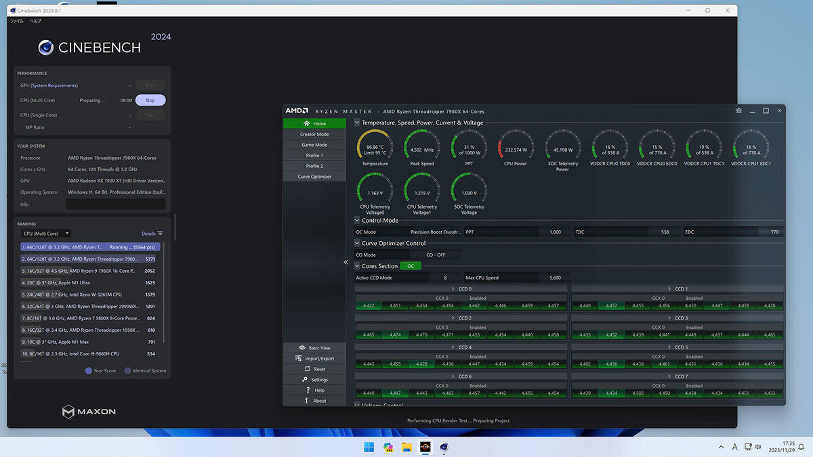Image resolution: width=813 pixels, height=457 pixels.
Task: Open Basic View in Ryzen Master sidebar
Action: pos(314,348)
